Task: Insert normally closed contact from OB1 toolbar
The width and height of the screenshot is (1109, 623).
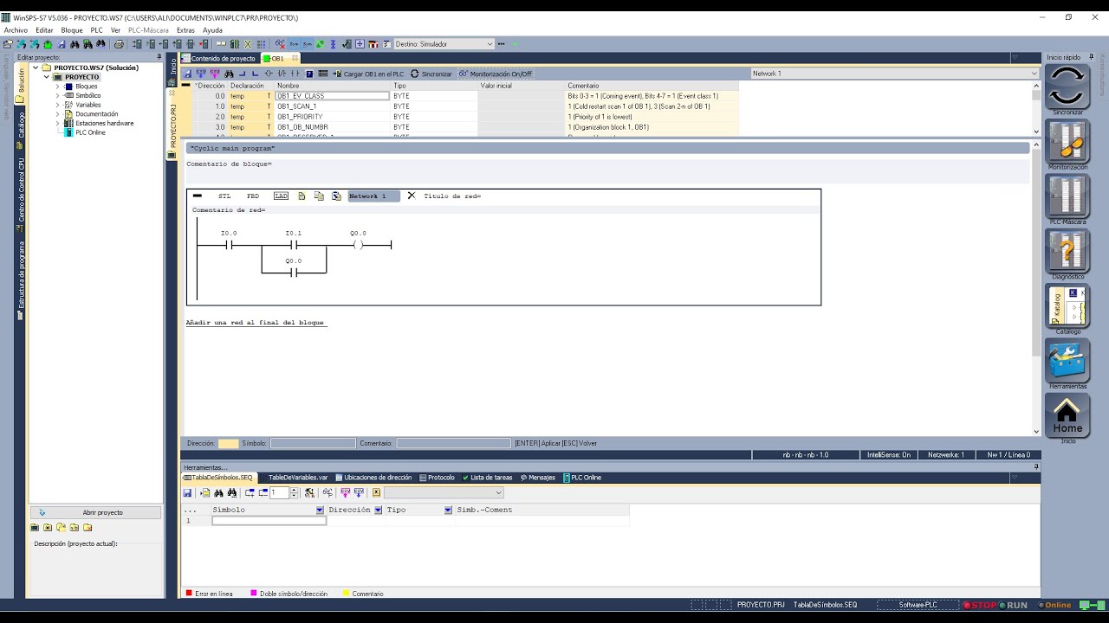Action: (282, 74)
